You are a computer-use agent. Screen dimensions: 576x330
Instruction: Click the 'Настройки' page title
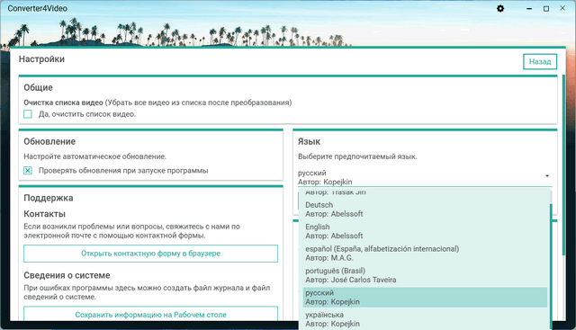click(42, 59)
